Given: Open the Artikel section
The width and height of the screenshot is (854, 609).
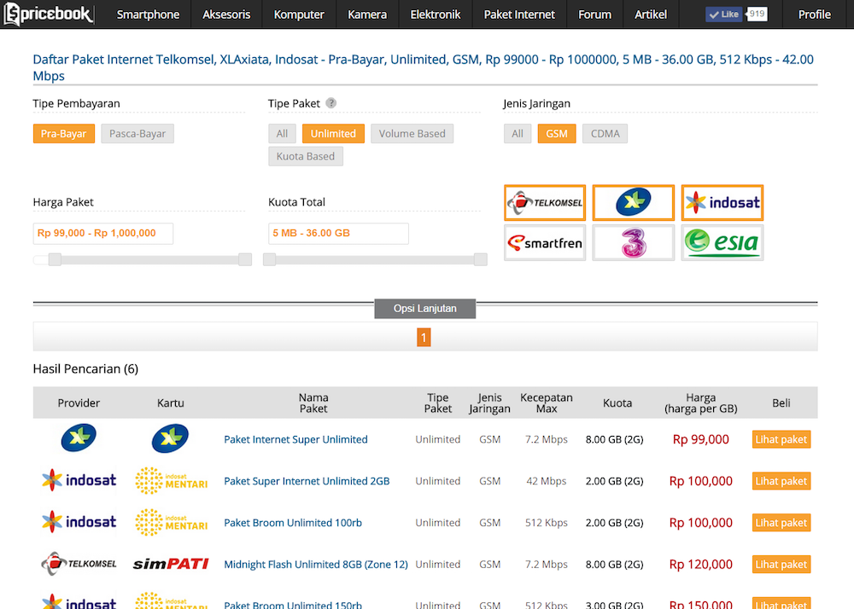Looking at the screenshot, I should tap(651, 14).
